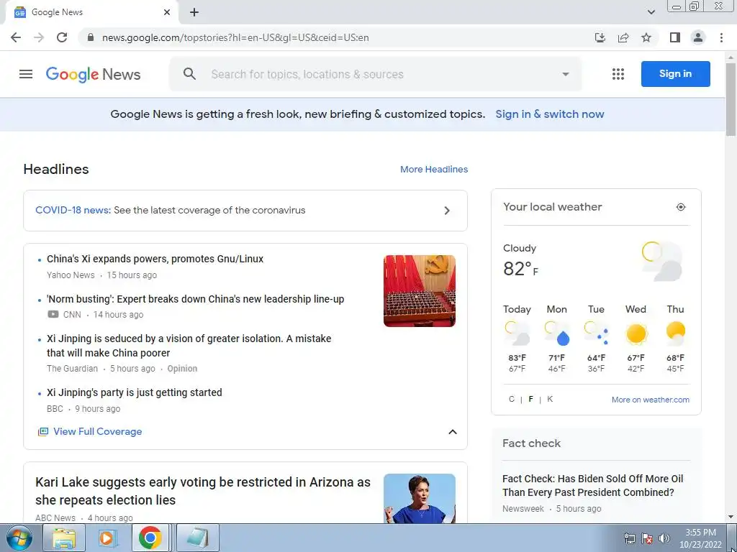Image resolution: width=737 pixels, height=552 pixels.
Task: Click the 'Fact check' section heading
Action: coord(532,443)
